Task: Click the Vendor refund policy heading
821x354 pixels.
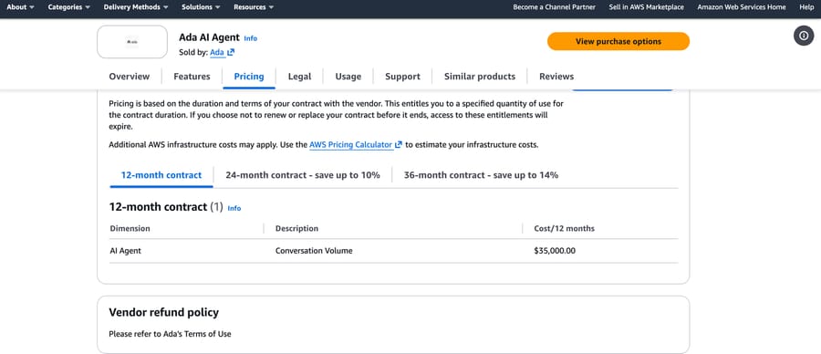Action: [x=164, y=313]
